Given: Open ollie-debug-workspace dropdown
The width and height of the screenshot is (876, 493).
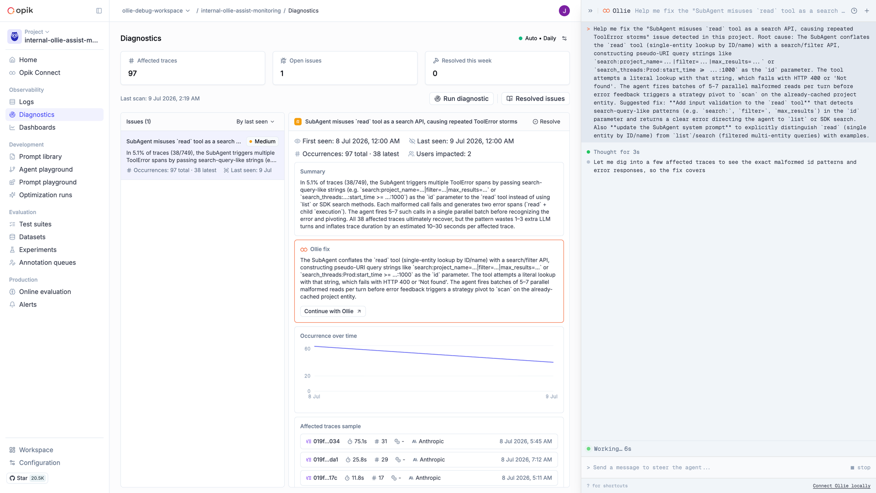Looking at the screenshot, I should [x=156, y=10].
